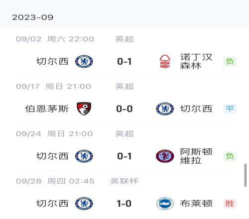Click Chelsea crest in Aston Villa match
This screenshot has width=249, height=219.
coord(84,156)
